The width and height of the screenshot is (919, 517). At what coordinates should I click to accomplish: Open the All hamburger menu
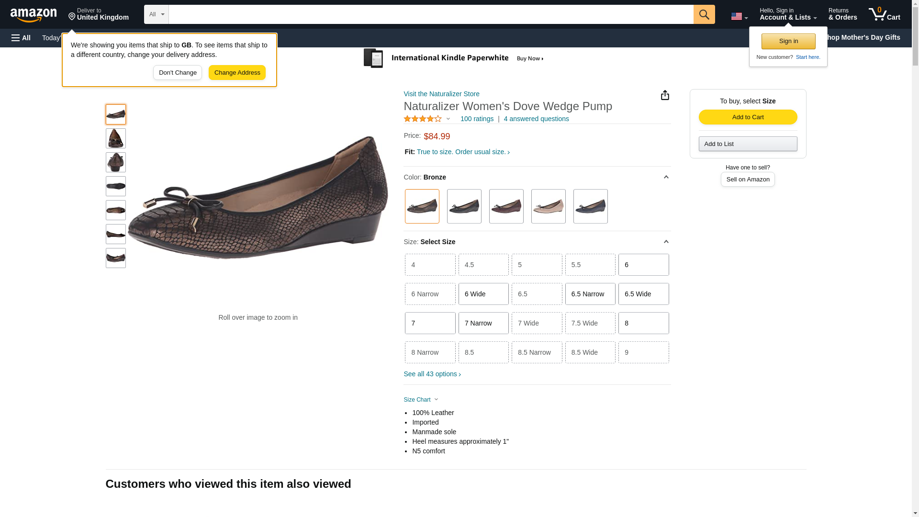21,38
